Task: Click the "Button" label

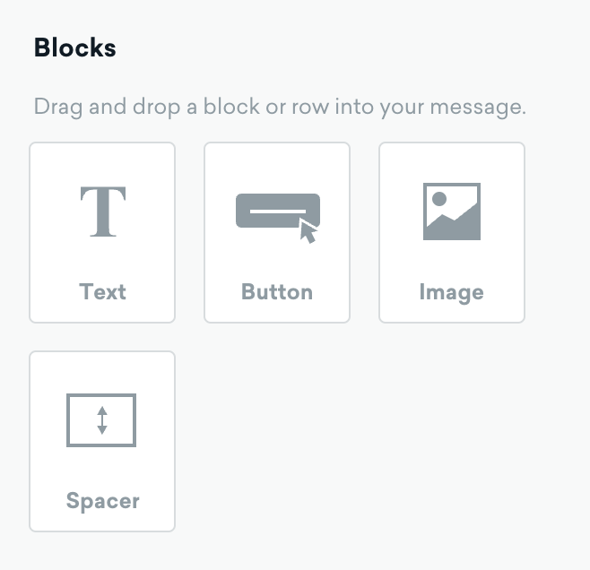Action: coord(277,292)
